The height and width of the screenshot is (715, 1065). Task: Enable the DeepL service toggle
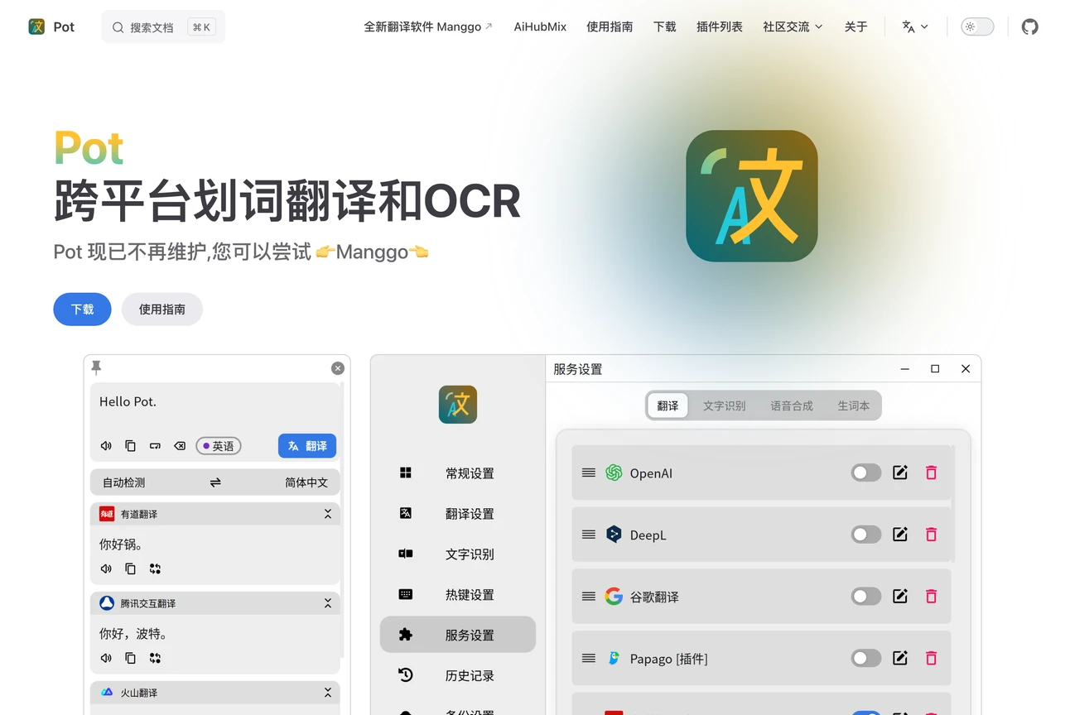coord(866,535)
